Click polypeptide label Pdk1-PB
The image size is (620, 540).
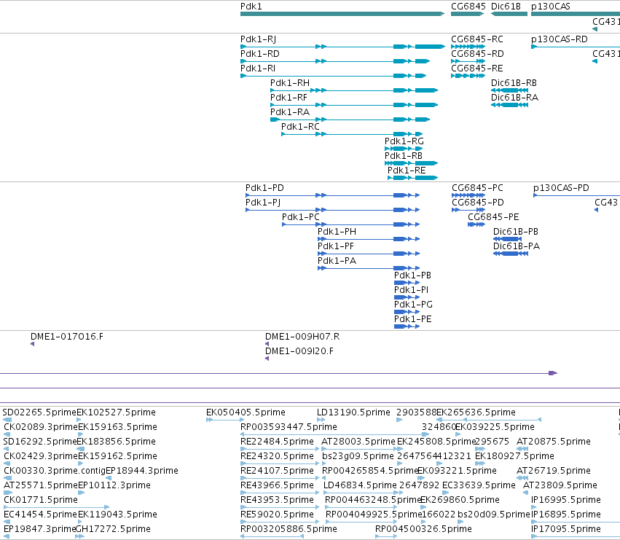pyautogui.click(x=412, y=275)
